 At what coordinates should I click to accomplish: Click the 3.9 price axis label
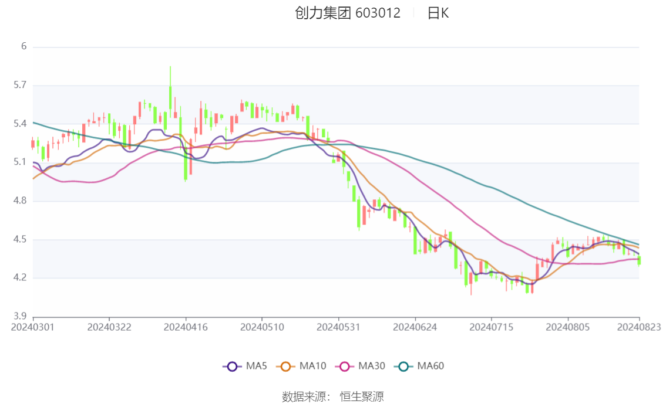click(x=20, y=316)
